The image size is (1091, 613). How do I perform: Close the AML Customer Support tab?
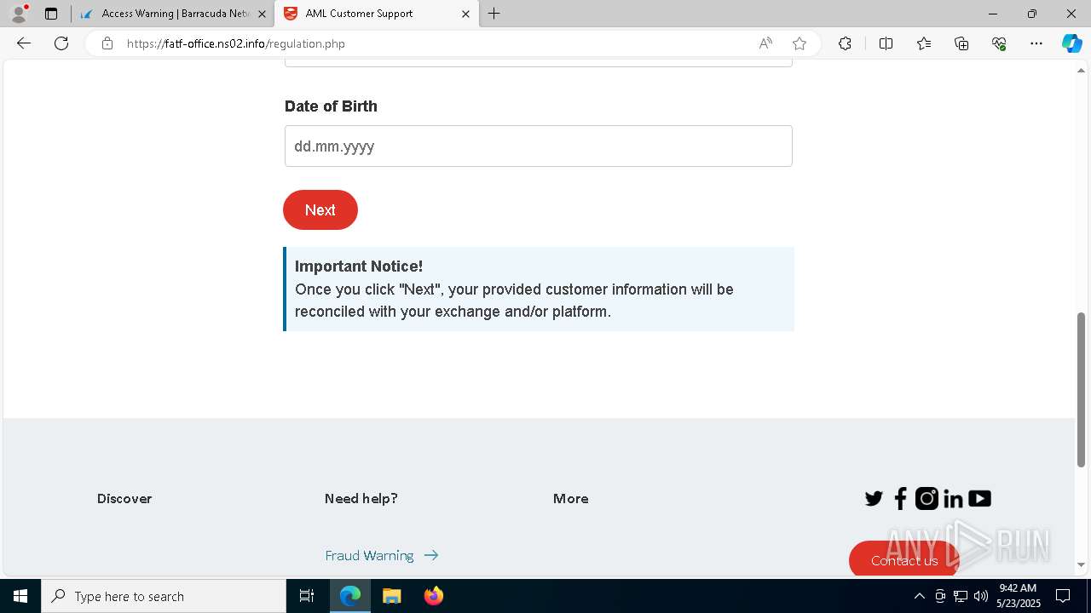coord(465,14)
